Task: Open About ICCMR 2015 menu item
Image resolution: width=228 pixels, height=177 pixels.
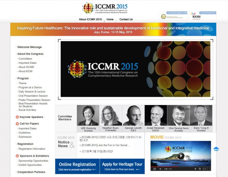Action: [90, 19]
